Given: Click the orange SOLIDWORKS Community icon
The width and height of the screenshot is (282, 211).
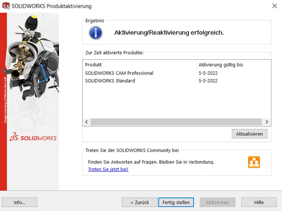Looking at the screenshot, I should tap(254, 162).
